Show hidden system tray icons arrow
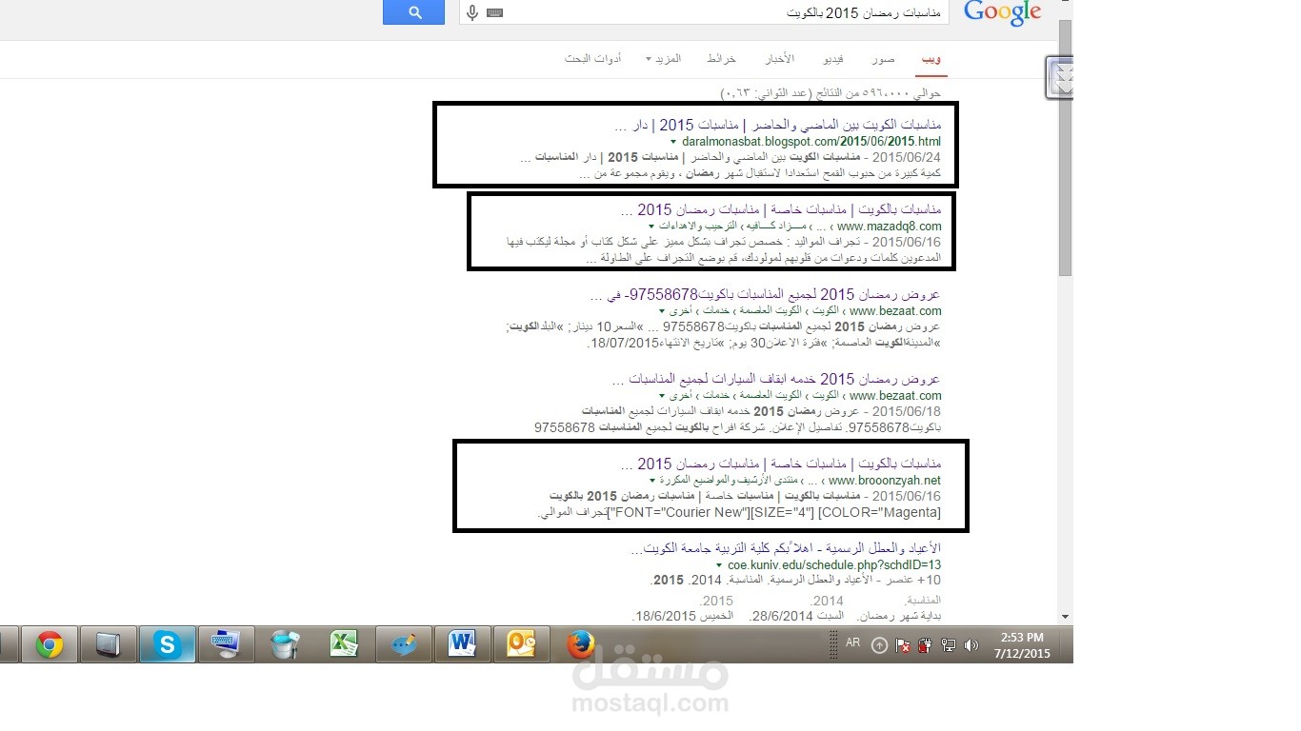1301x731 pixels. coord(879,645)
